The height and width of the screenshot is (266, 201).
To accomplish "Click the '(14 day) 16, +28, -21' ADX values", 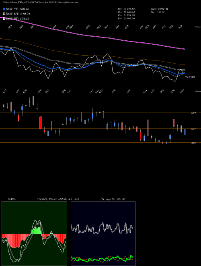I will tap(113, 199).
